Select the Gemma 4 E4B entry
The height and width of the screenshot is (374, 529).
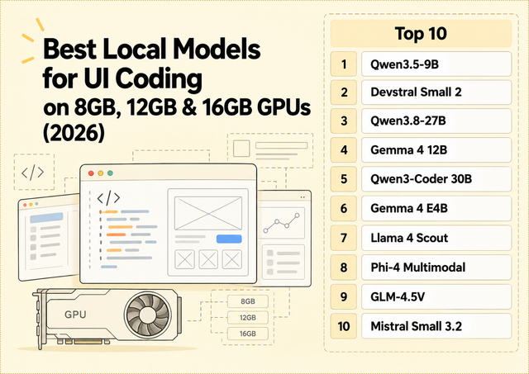(436, 208)
